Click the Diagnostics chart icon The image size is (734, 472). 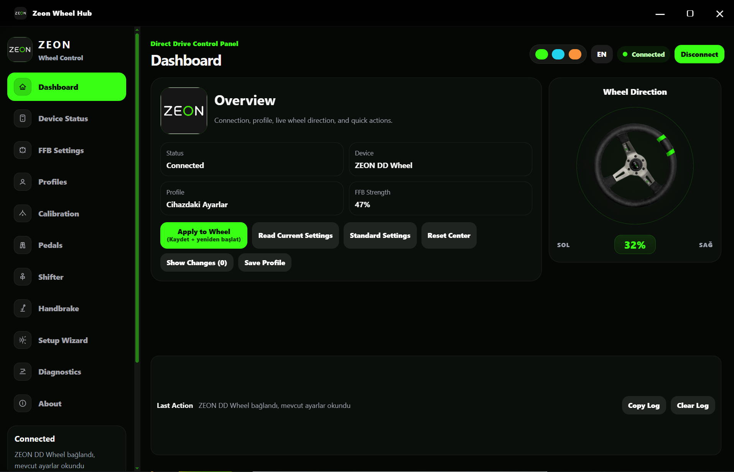(23, 372)
